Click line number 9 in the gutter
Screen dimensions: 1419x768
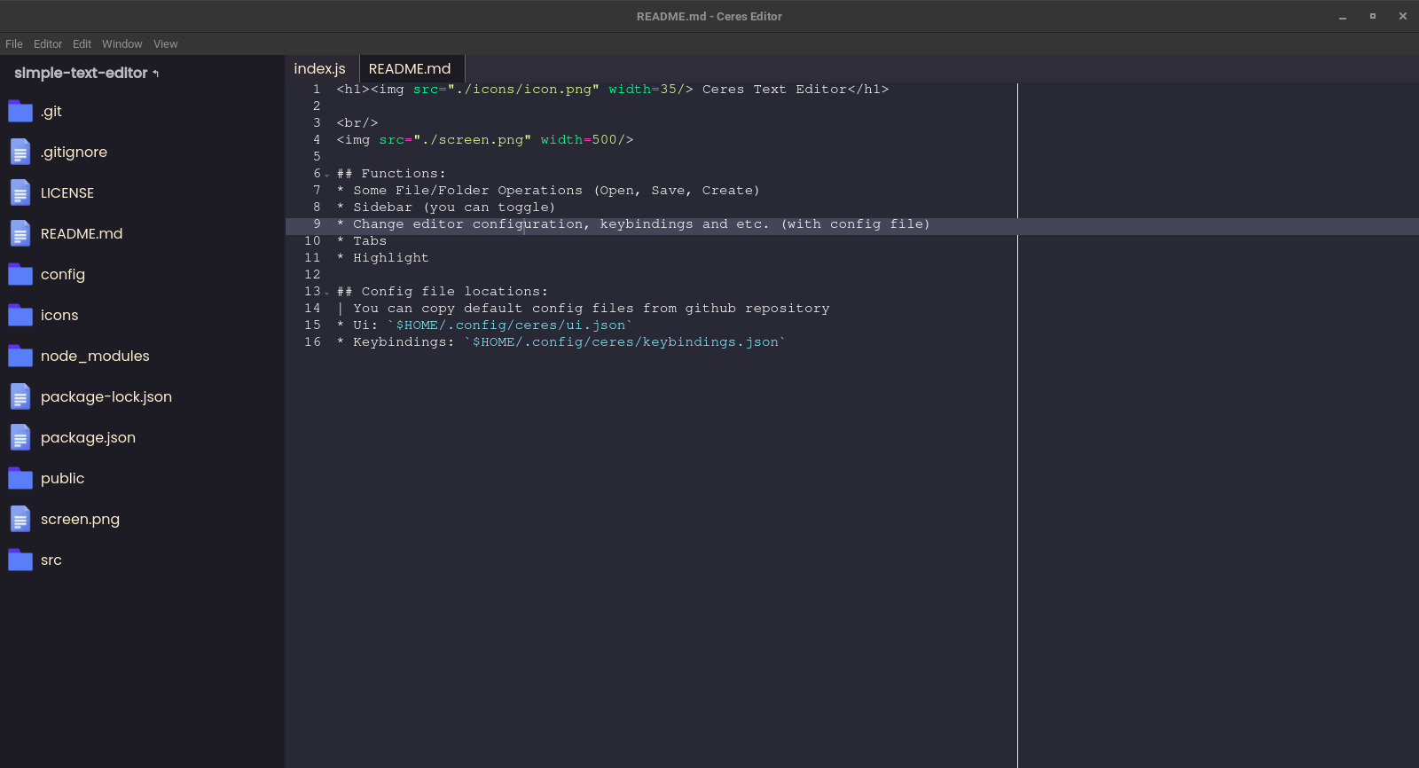coord(317,223)
